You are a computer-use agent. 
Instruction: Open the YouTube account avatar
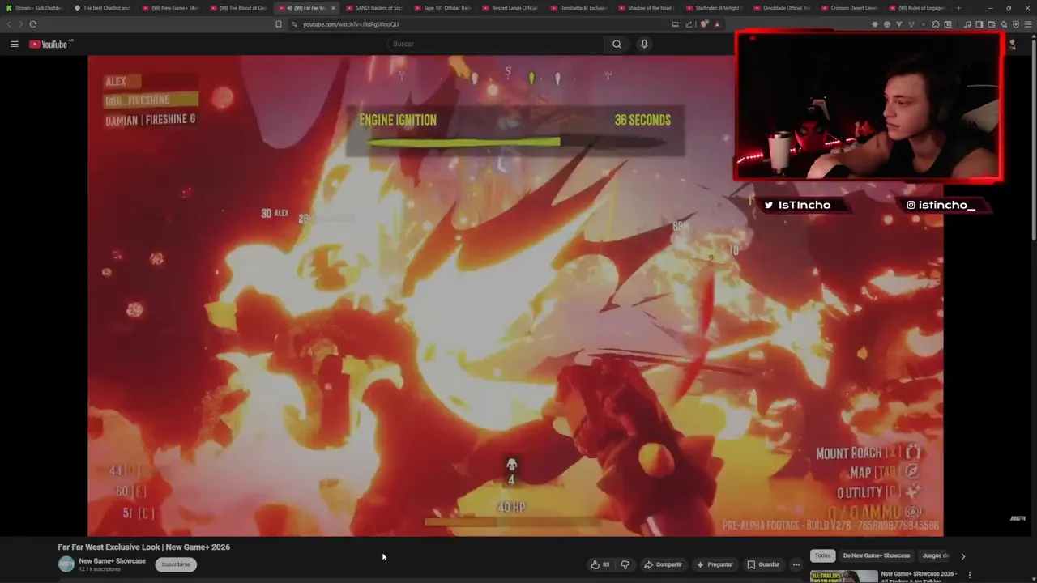pos(1011,44)
